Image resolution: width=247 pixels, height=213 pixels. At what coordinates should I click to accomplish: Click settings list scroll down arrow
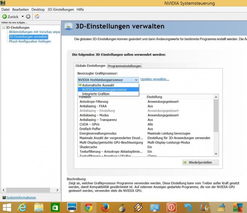216,154
